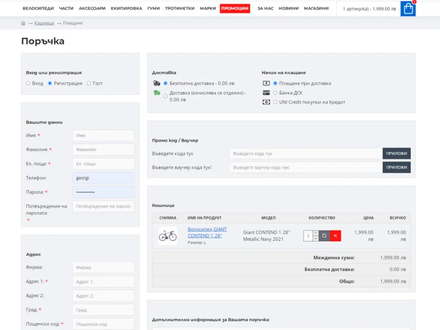The height and width of the screenshot is (330, 440).
Task: Click the Парола password field
Action: pos(103,192)
